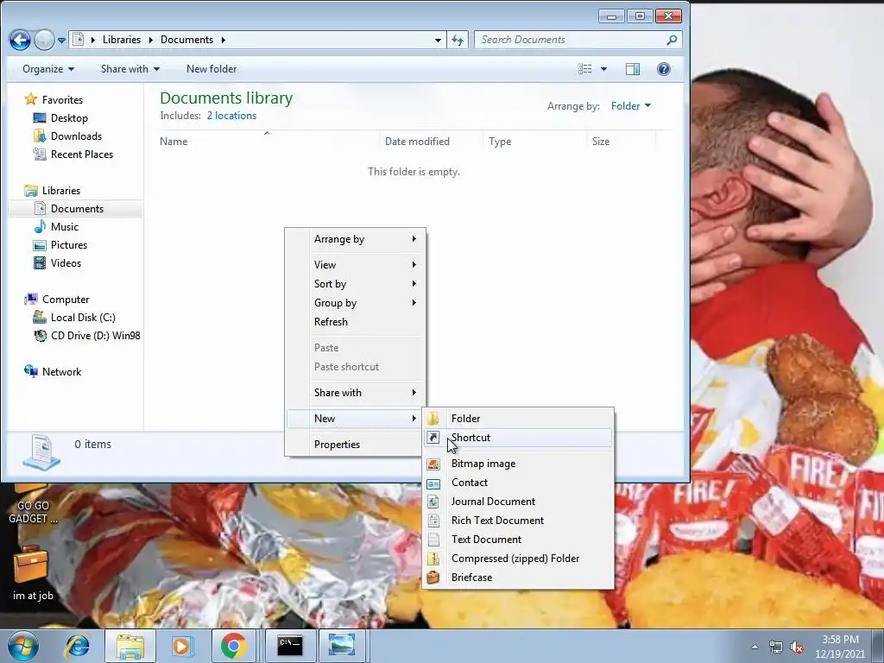This screenshot has height=663, width=884.
Task: Choose Shortcut in New submenu
Action: pyautogui.click(x=518, y=438)
